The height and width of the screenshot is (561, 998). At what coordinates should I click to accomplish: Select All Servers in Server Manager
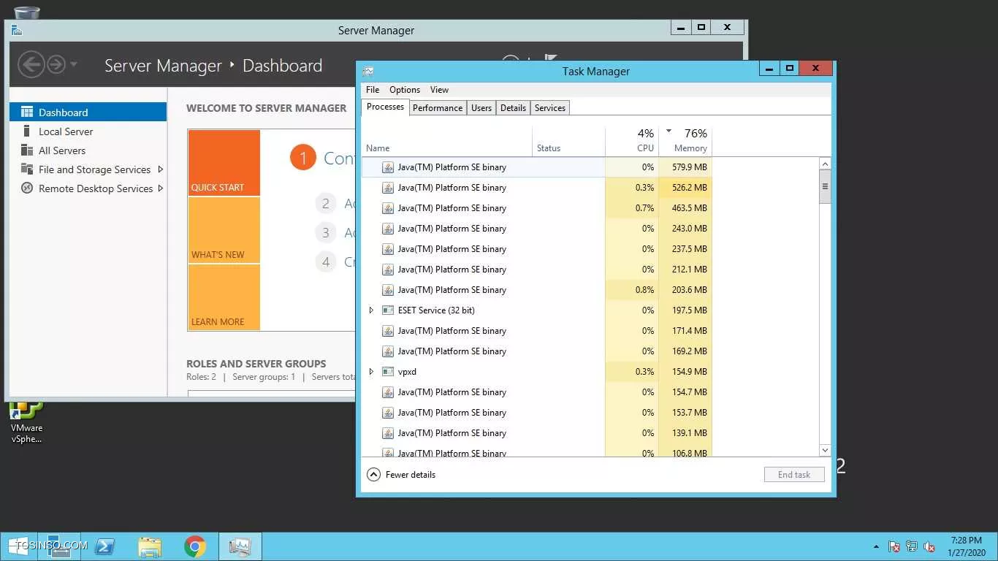tap(88, 150)
